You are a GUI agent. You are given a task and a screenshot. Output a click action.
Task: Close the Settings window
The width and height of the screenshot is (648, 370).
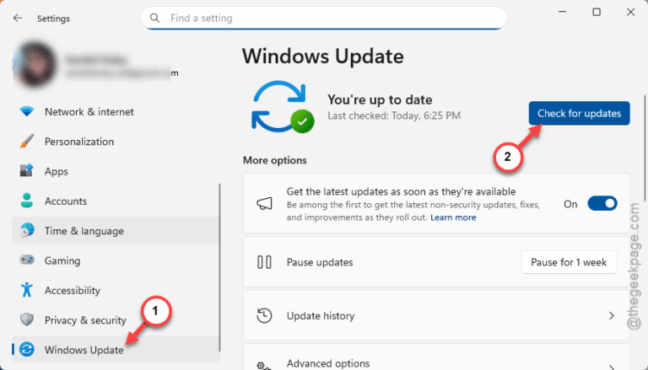coord(630,12)
